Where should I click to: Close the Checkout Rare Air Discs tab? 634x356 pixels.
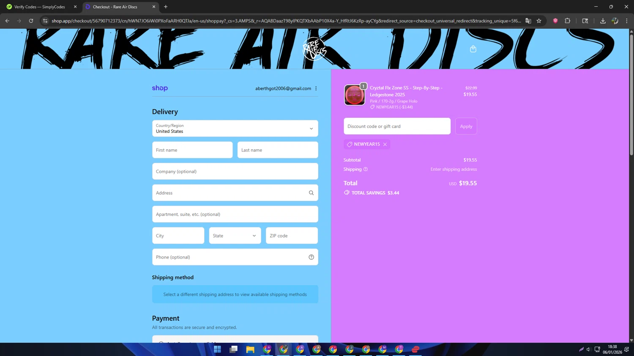pos(154,7)
